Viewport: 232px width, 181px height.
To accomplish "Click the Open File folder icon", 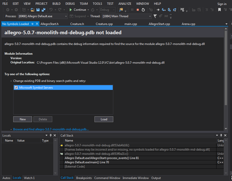I will (32, 10).
